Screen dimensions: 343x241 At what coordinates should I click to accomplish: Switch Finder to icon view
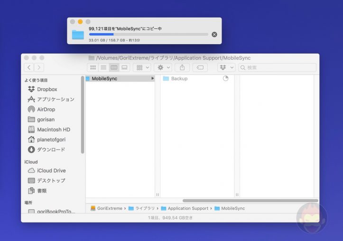93,67
